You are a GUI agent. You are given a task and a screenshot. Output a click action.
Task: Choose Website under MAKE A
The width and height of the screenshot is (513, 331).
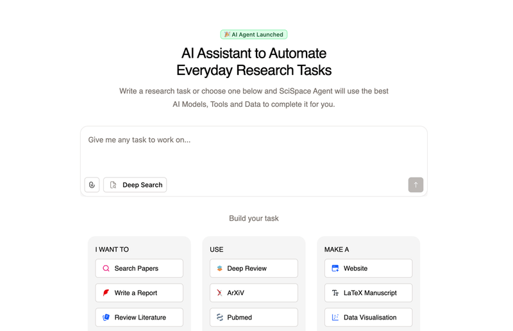[368, 268]
